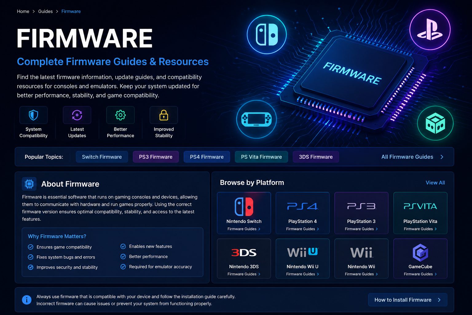Click the chip icon beside About Firmware
Screen dimensions: 472x315
pyautogui.click(x=29, y=184)
